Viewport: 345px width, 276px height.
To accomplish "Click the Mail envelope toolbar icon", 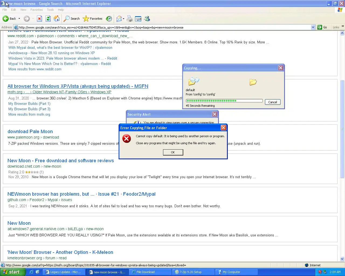I will coord(119,19).
